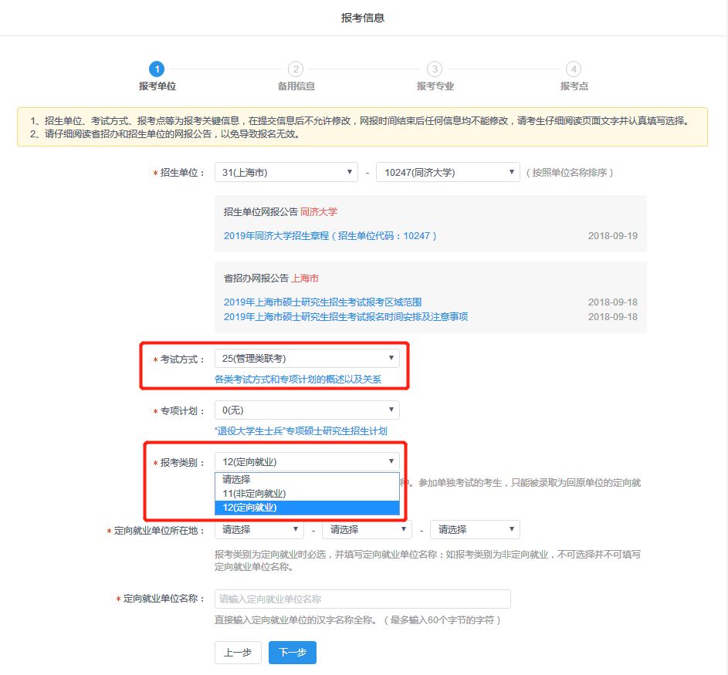The height and width of the screenshot is (675, 728).
Task: Open the first 定向就业单位所在地 dropdown
Action: (259, 530)
